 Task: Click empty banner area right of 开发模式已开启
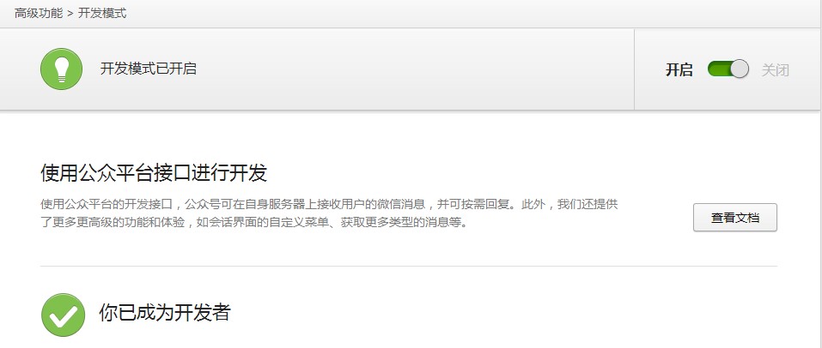[x=414, y=69]
